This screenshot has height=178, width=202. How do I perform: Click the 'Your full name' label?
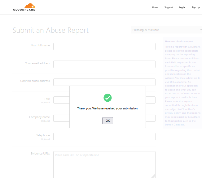[40, 45]
